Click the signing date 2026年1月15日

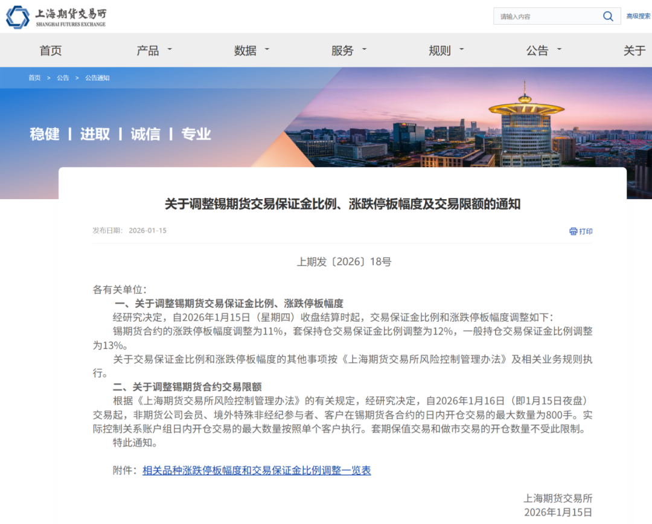pos(558,512)
